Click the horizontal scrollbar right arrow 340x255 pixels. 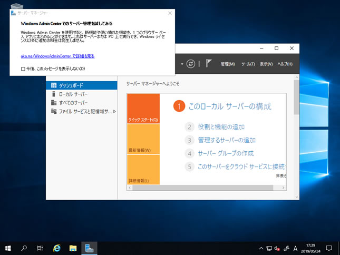pos(283,188)
